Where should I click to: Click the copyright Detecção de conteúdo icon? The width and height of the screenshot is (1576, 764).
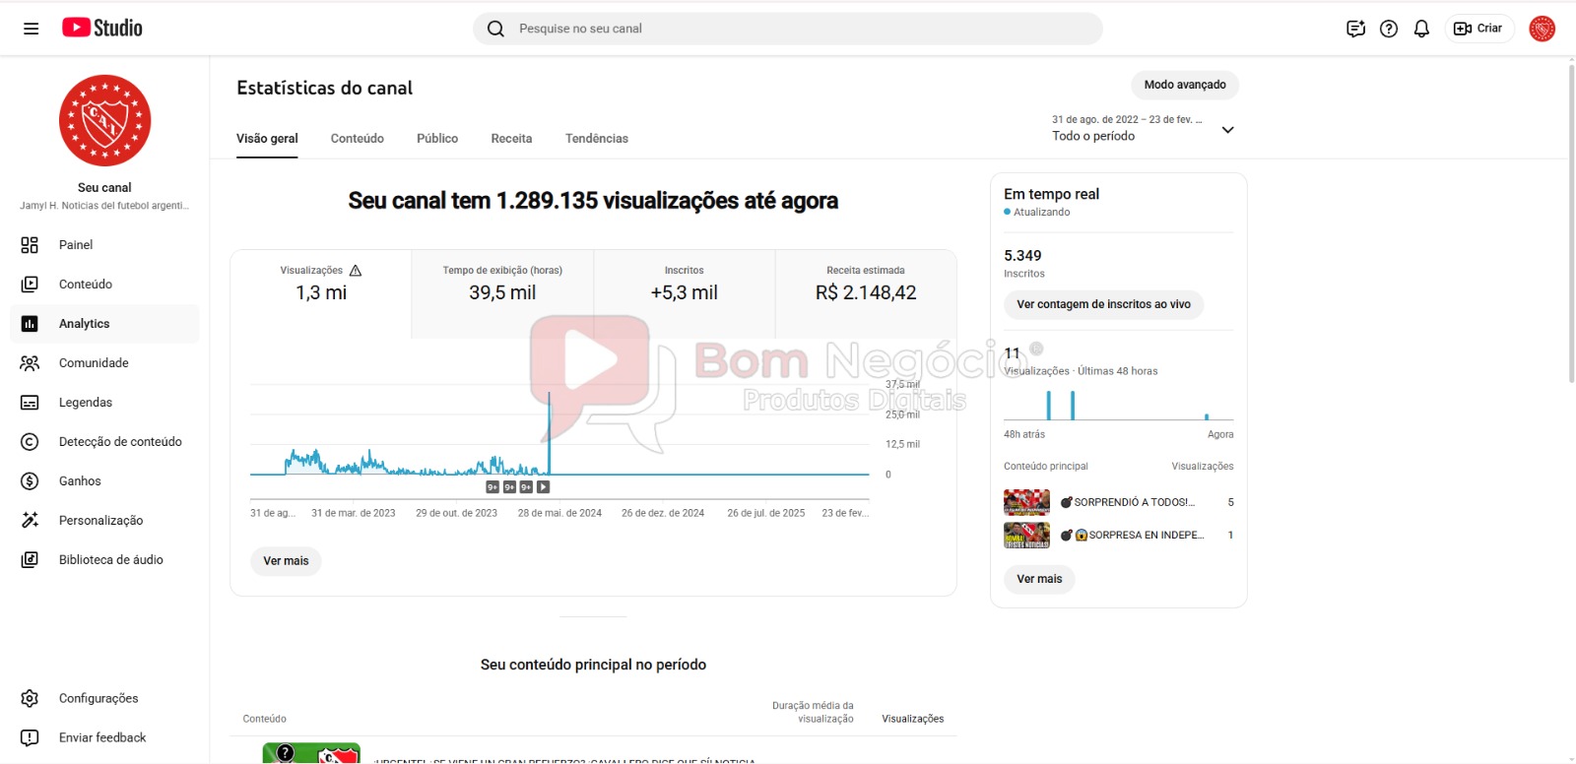click(30, 442)
